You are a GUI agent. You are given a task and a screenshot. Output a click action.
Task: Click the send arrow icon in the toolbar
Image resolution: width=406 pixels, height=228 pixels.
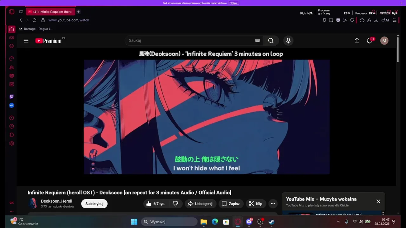click(345, 20)
